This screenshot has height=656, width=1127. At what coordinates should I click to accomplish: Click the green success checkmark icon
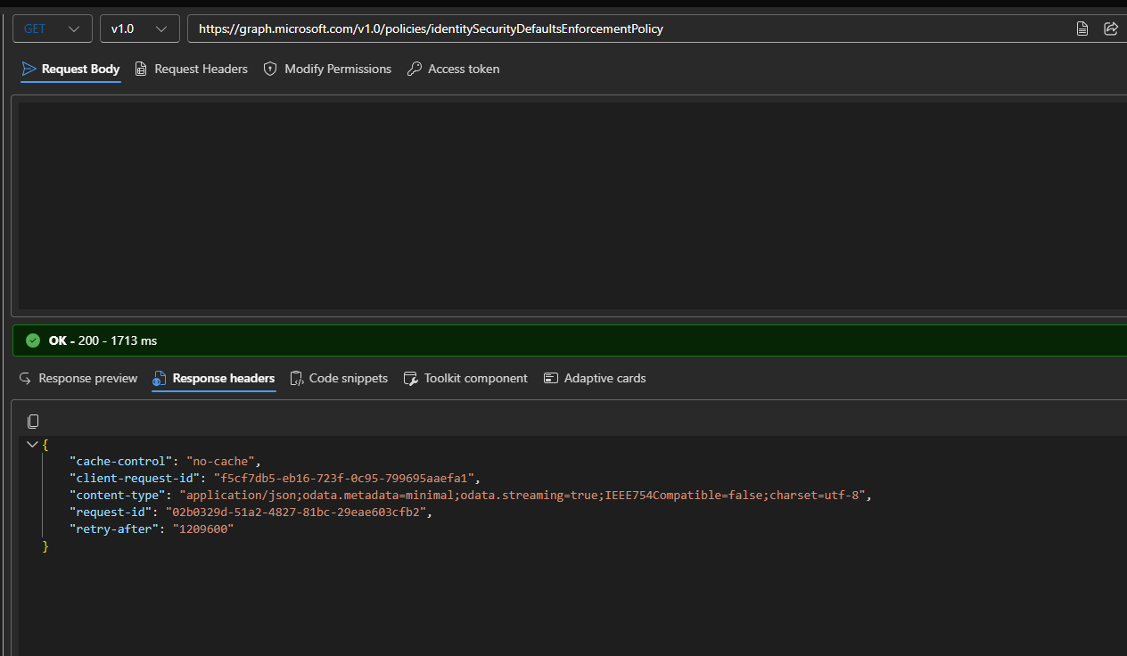(33, 340)
